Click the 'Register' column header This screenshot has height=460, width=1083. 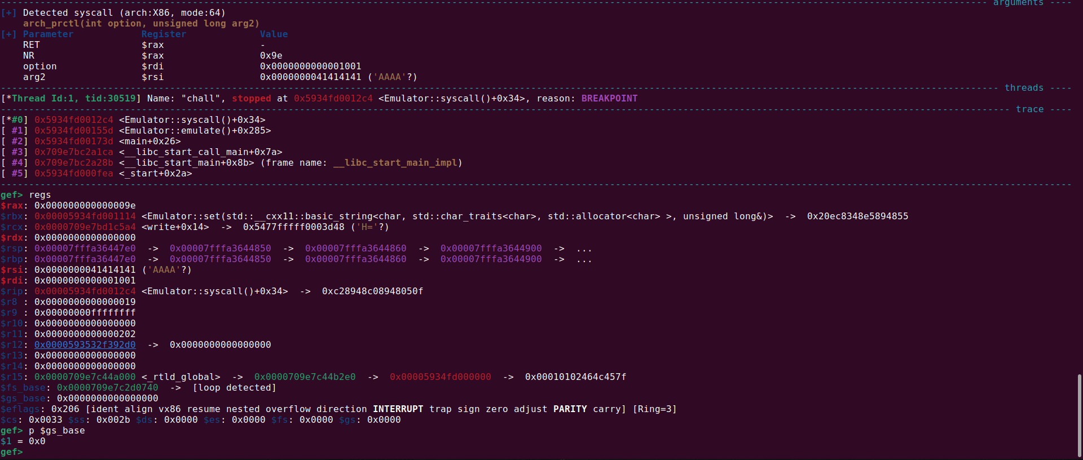tap(164, 34)
